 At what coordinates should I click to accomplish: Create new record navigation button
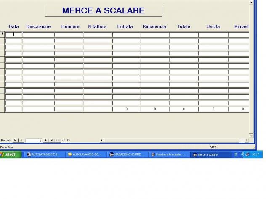(x=58, y=140)
